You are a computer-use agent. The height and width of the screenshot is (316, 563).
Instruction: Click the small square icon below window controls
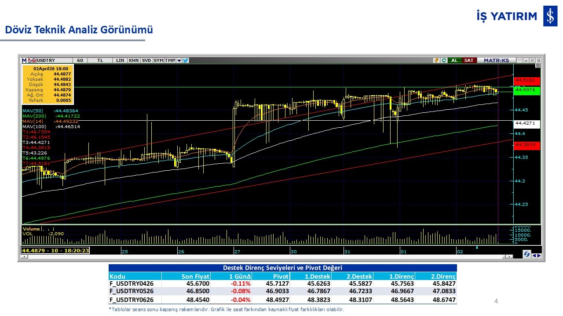click(537, 65)
